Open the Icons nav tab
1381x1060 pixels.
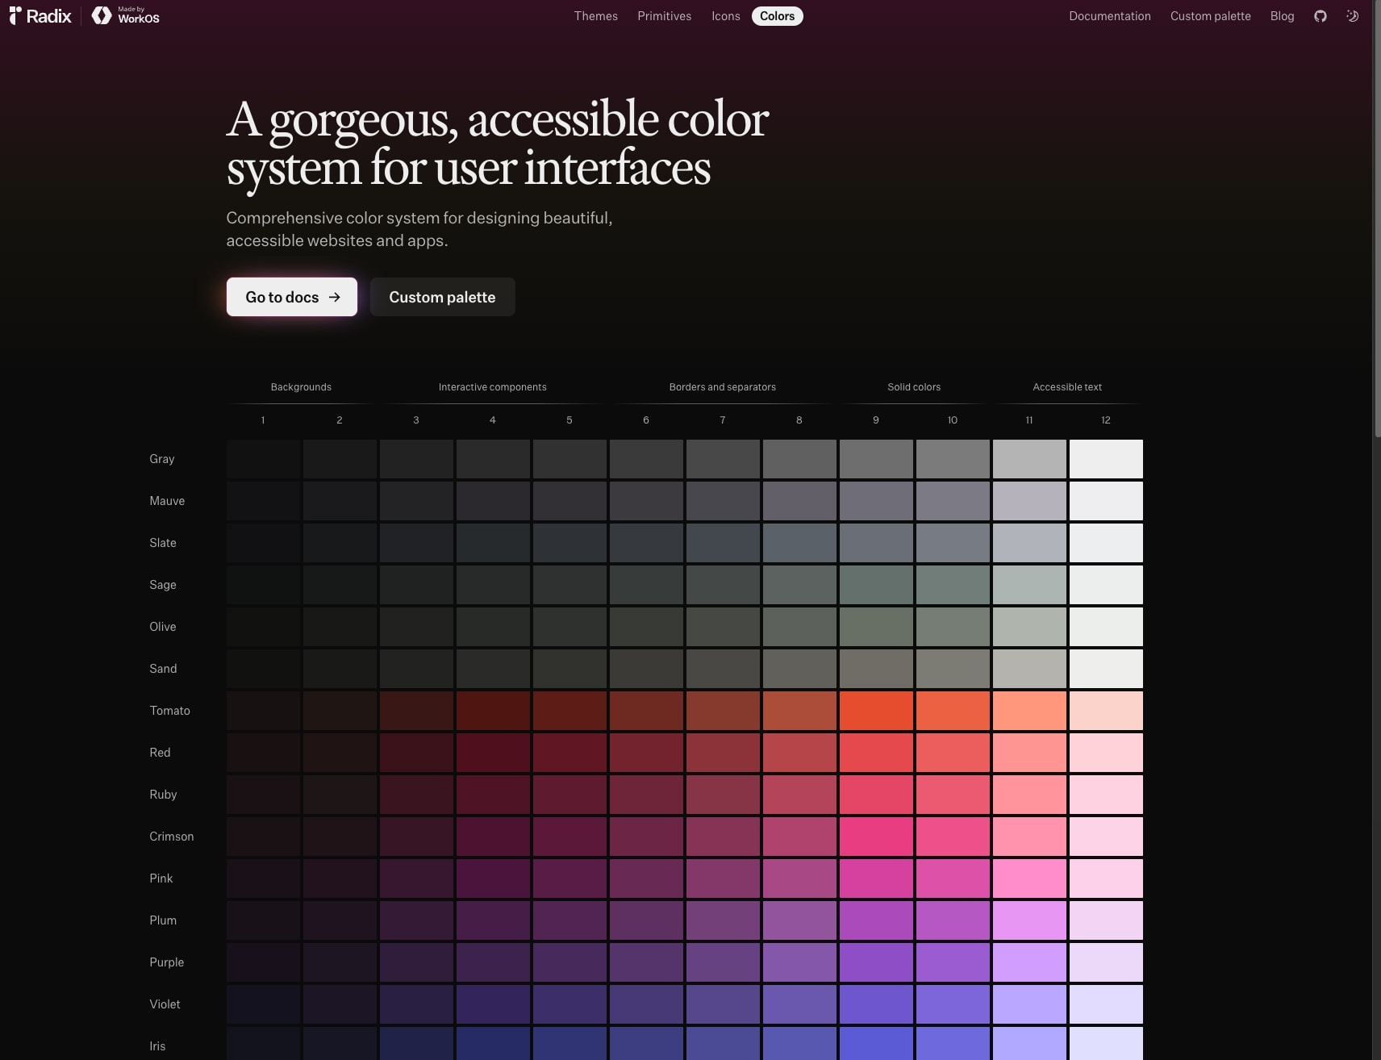click(x=726, y=16)
